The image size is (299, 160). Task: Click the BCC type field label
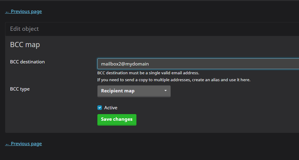click(x=20, y=89)
